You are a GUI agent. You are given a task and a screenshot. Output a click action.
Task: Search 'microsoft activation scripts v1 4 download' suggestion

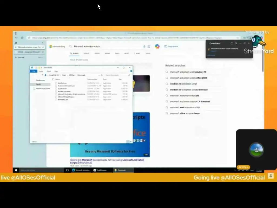(190, 102)
